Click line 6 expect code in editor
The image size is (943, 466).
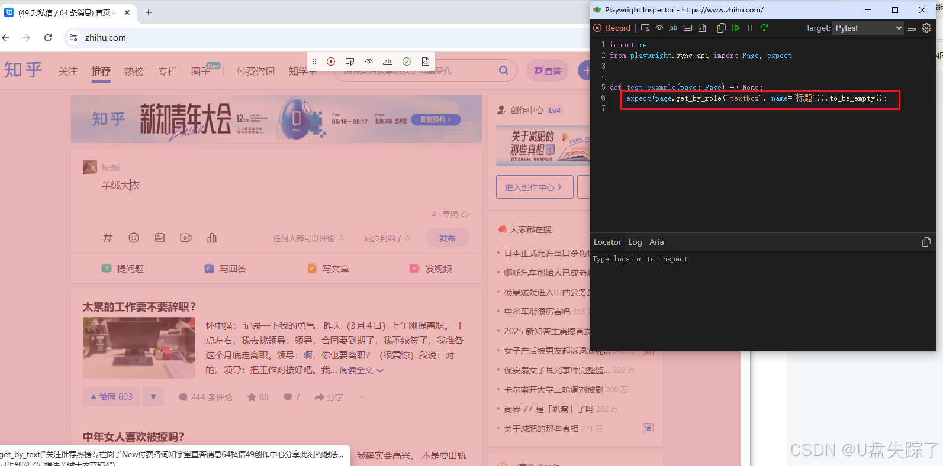click(756, 98)
